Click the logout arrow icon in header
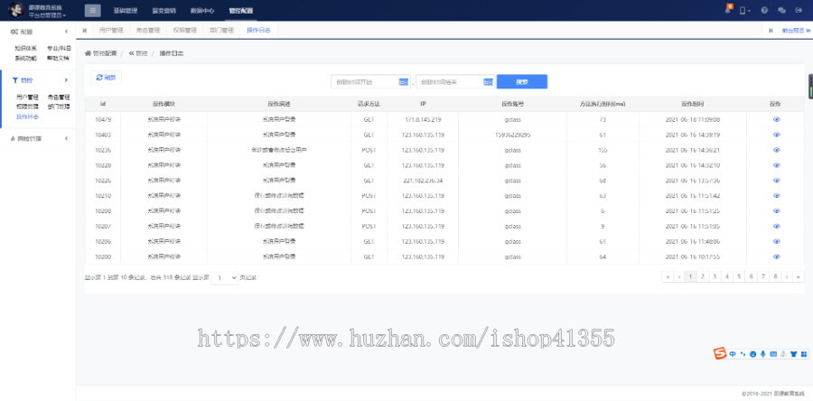813x401 pixels. [799, 10]
